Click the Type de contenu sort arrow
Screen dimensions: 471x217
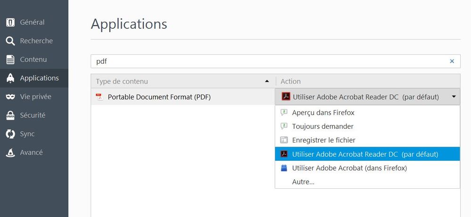pos(267,81)
